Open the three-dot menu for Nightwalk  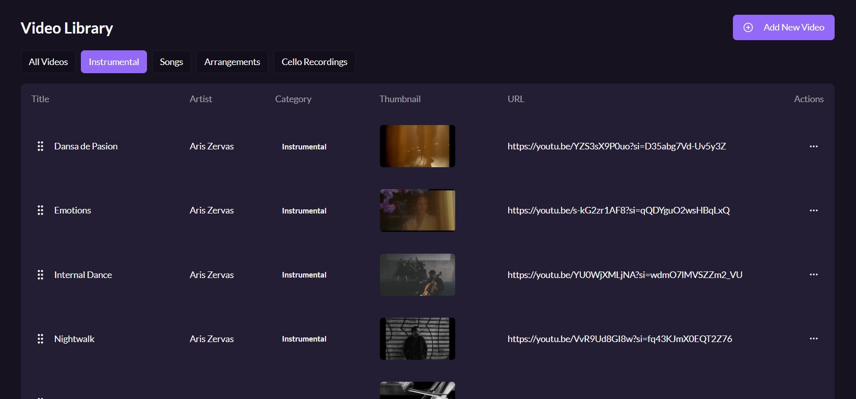pos(813,339)
